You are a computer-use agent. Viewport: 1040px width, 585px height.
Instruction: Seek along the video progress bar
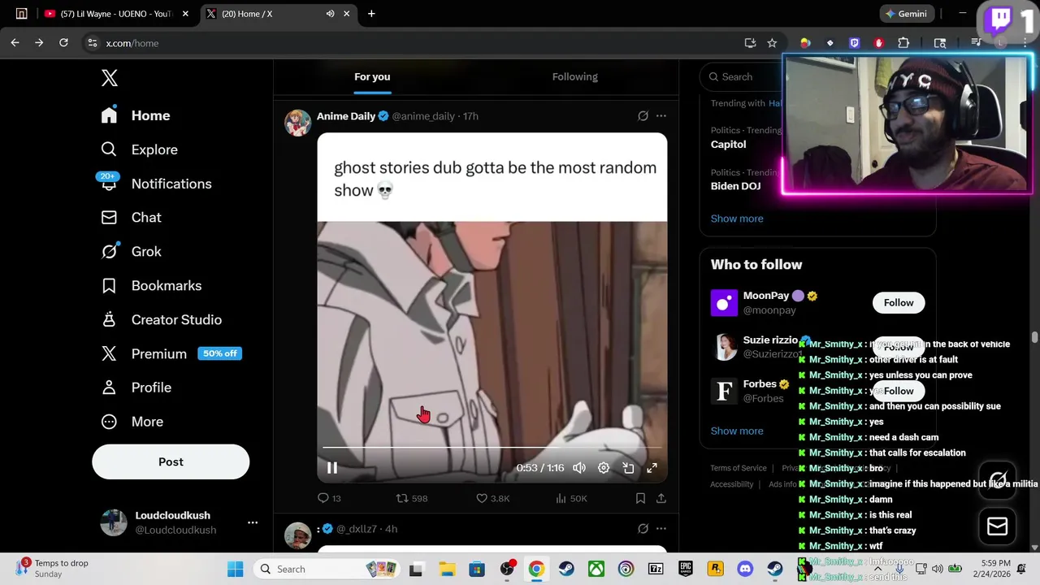pos(492,447)
